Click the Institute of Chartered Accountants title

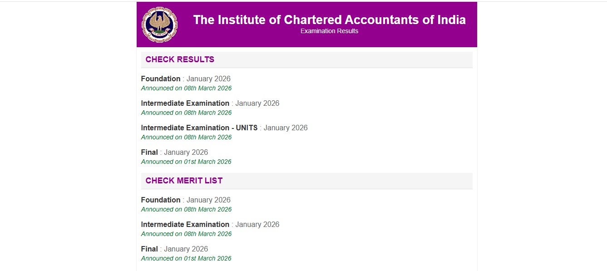329,20
